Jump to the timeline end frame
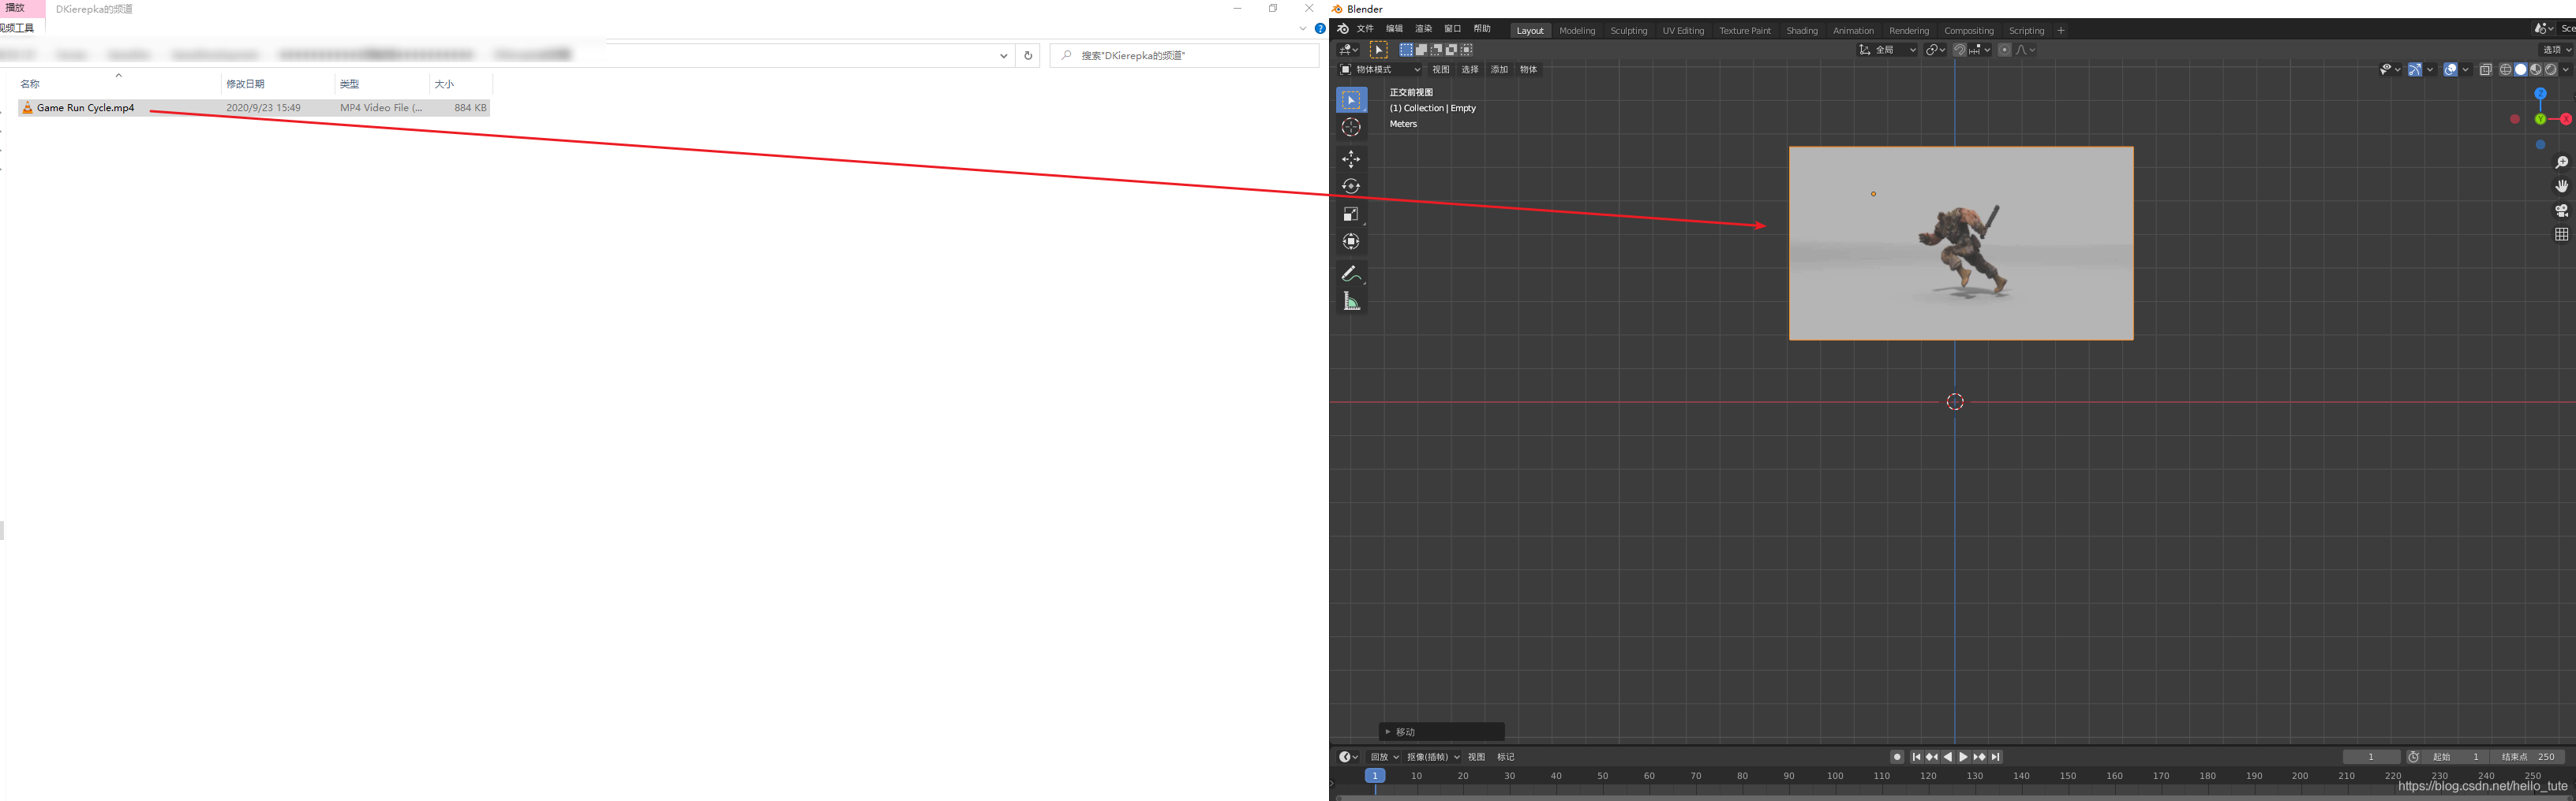 coord(1996,757)
